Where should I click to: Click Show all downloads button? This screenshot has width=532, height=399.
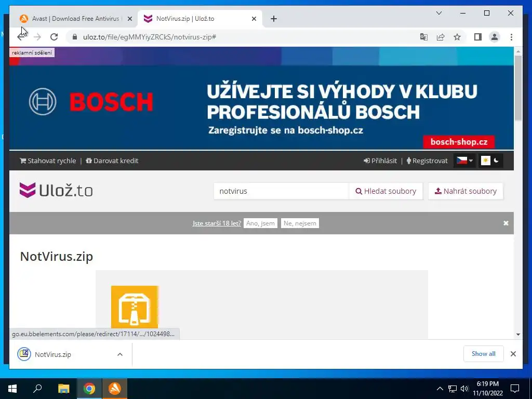[x=484, y=354]
